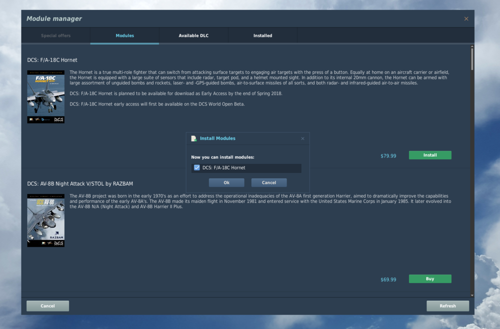500x329 pixels.
Task: Uncheck the DCS: F/A-18C Hornet checkbox
Action: pos(196,168)
